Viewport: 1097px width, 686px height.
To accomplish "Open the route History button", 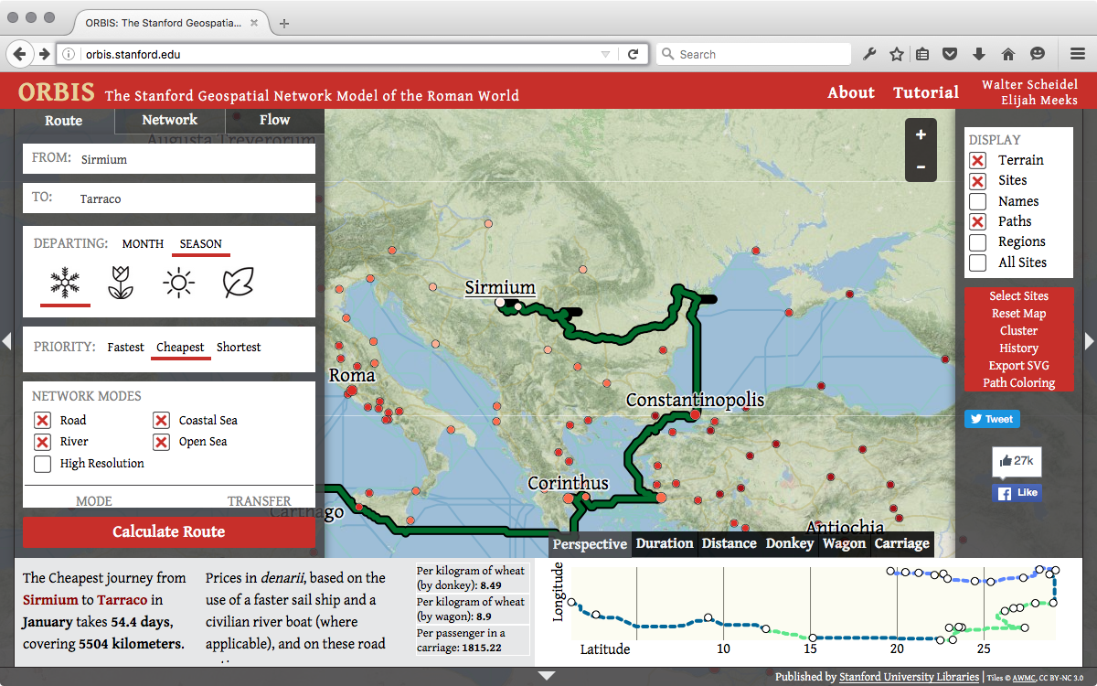I will coord(1018,348).
